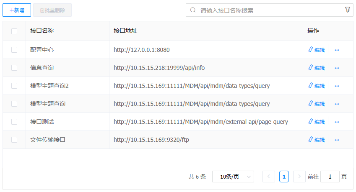Viewport: 356px width, 192px height.
Task: Open more options for 信息查询 row
Action: (x=337, y=68)
